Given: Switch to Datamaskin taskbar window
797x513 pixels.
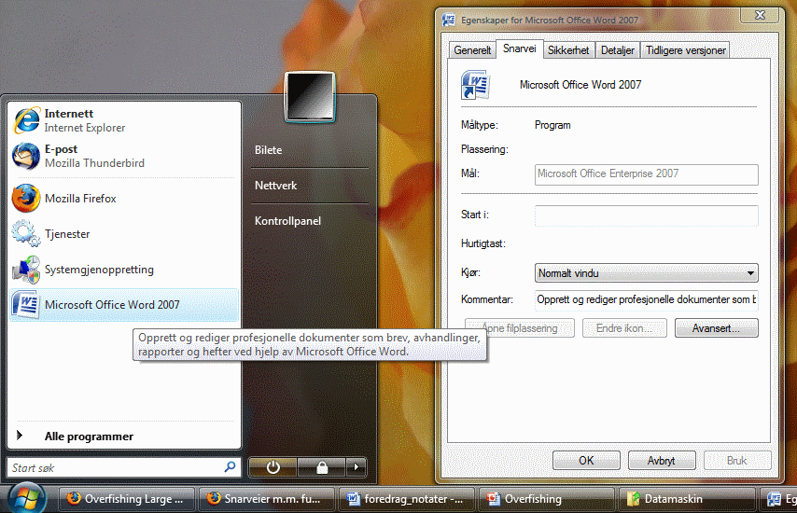Looking at the screenshot, I should (686, 499).
